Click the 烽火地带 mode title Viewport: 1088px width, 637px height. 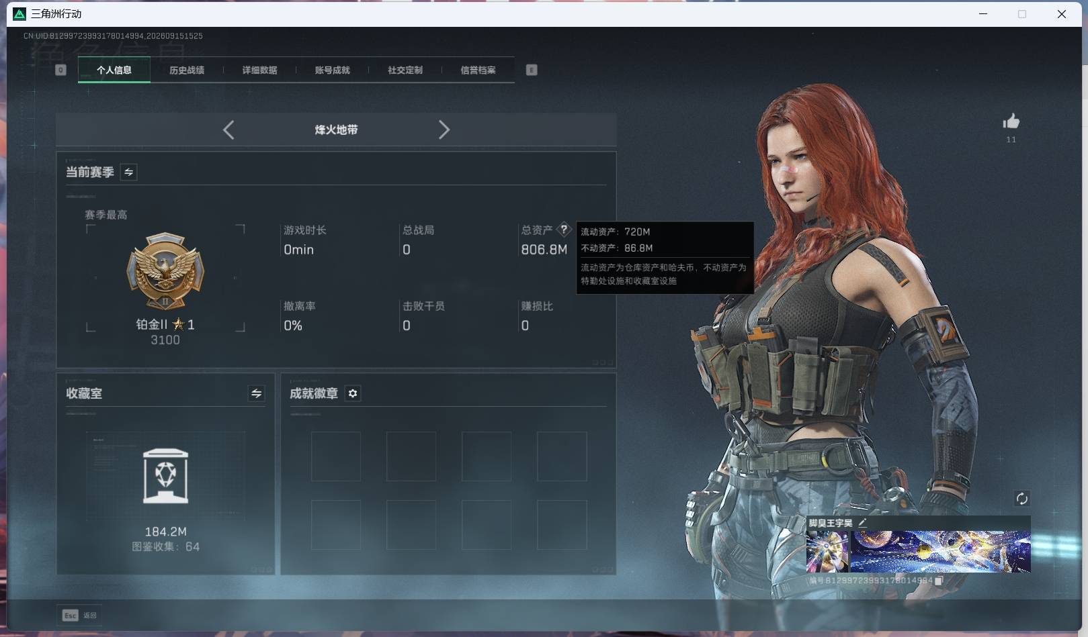pos(336,130)
